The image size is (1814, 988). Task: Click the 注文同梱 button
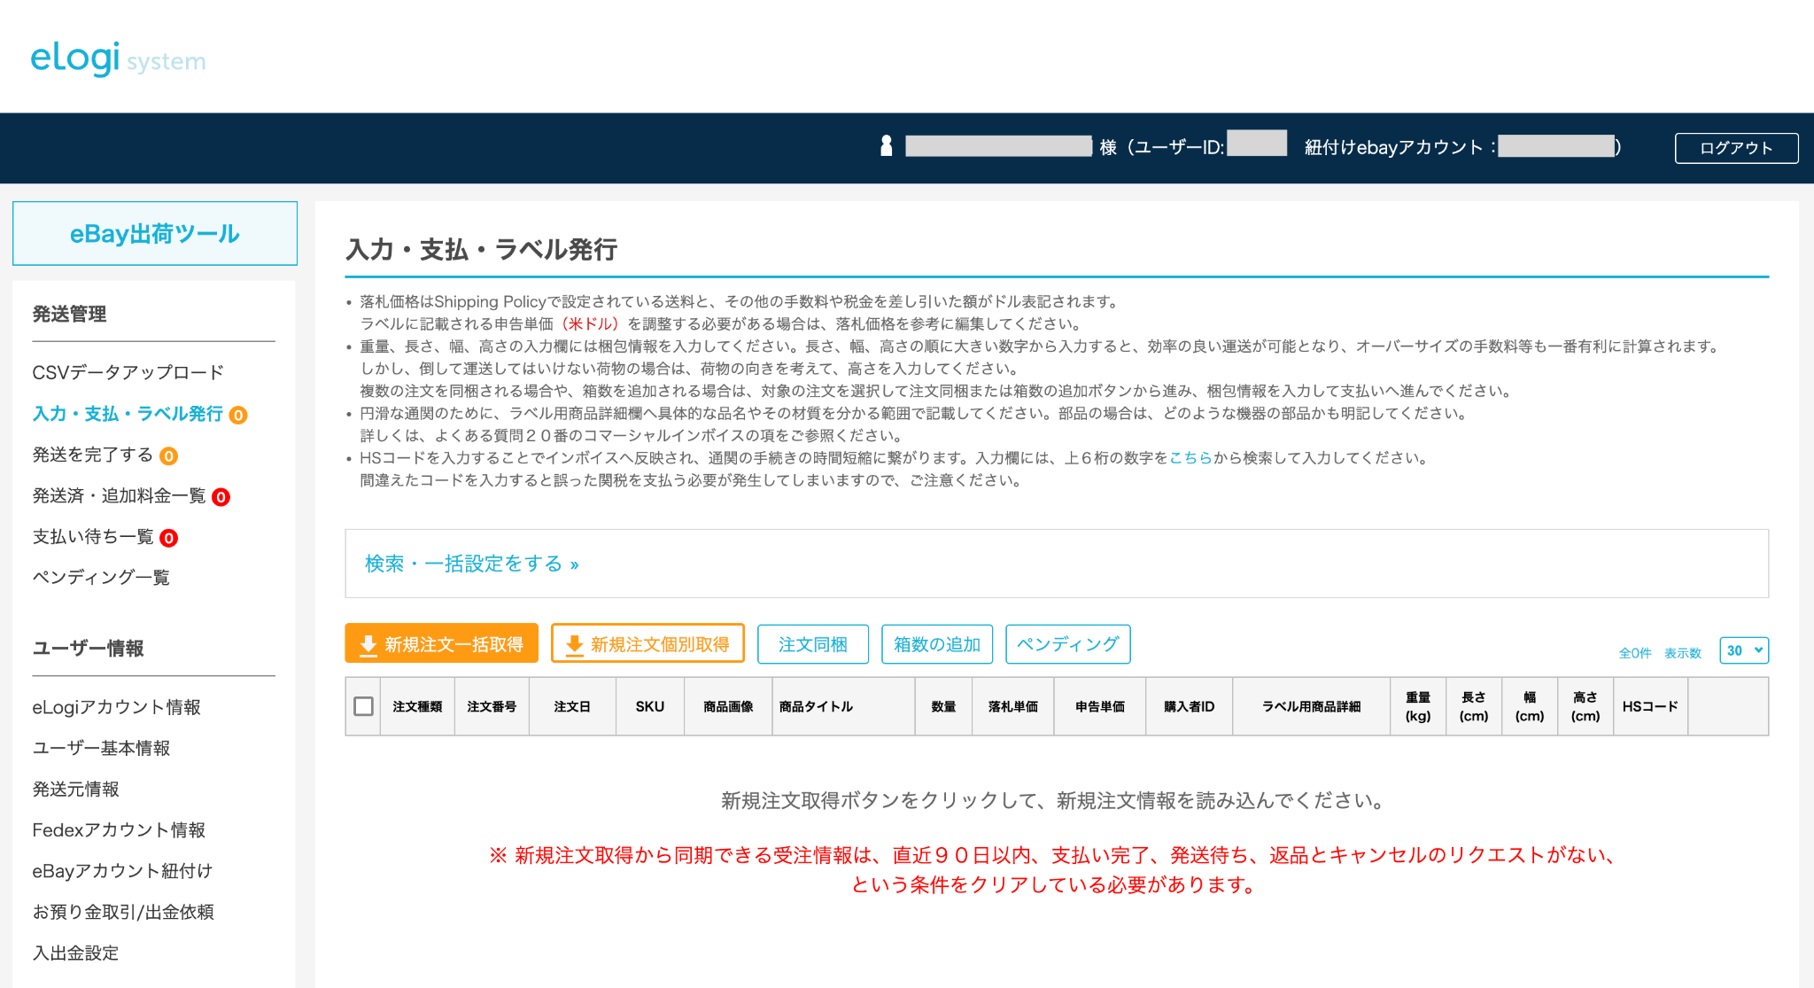coord(812,644)
